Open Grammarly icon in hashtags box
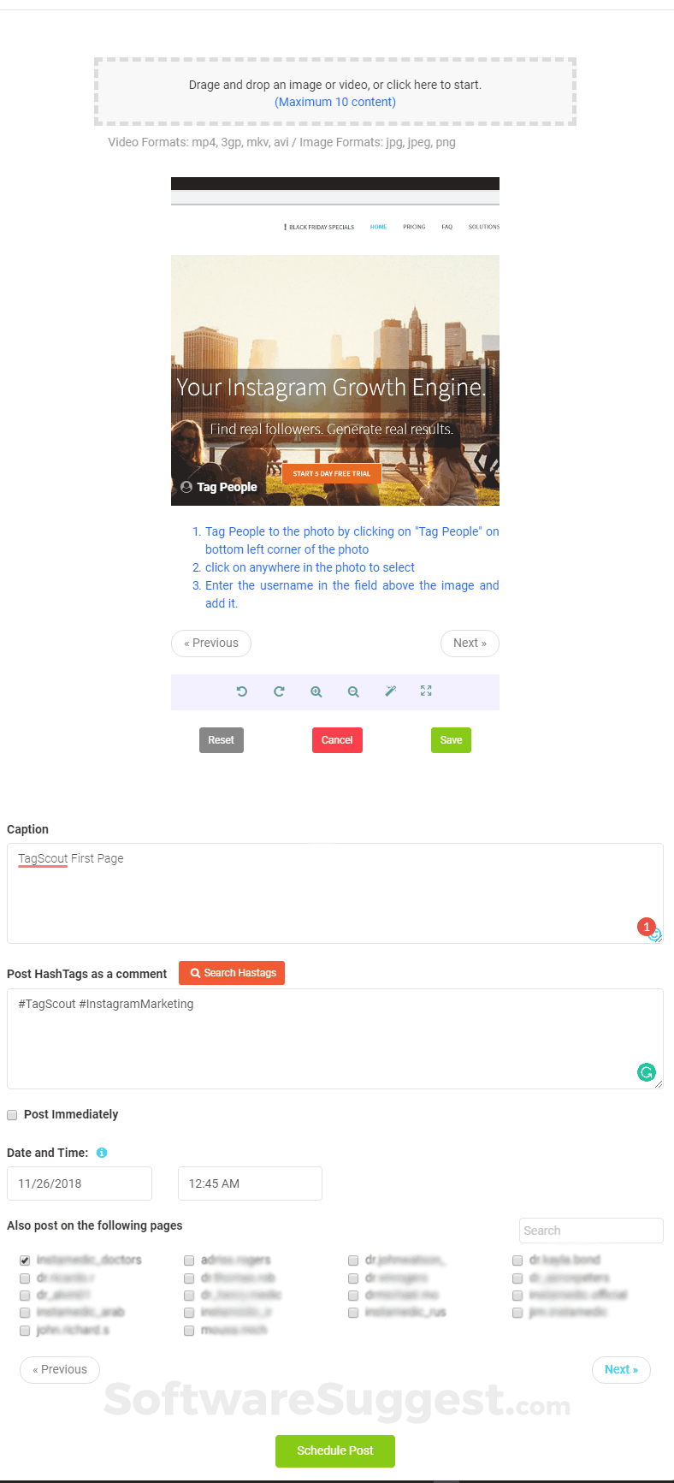The height and width of the screenshot is (1483, 674). coord(647,1071)
